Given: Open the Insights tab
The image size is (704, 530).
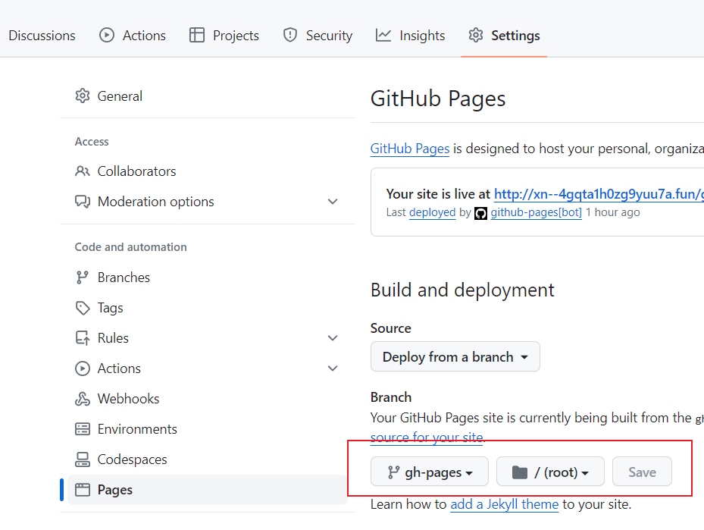Looking at the screenshot, I should (410, 36).
